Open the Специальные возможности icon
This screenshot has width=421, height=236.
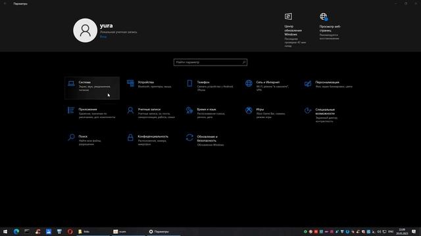308,110
